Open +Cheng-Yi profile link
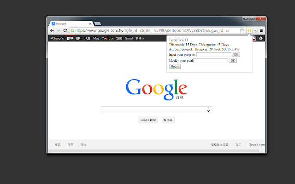The height and width of the screenshot is (184, 295). (57, 38)
